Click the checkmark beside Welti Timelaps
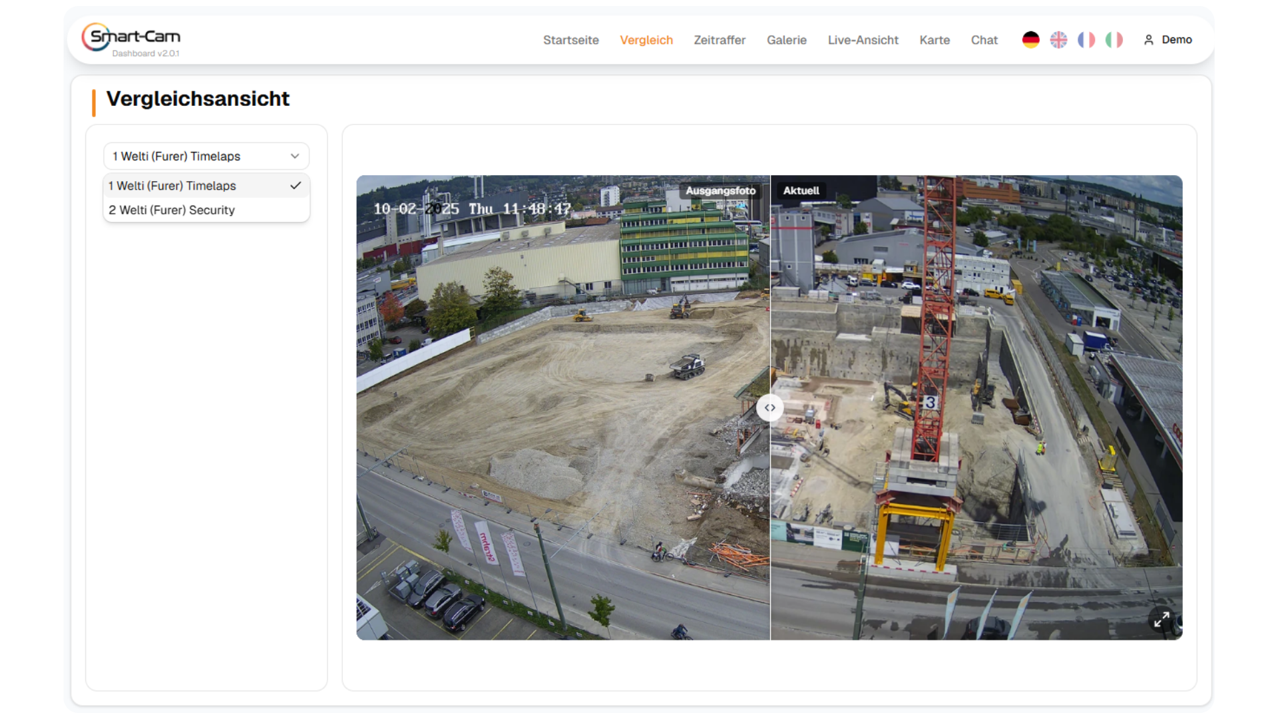 [296, 186]
